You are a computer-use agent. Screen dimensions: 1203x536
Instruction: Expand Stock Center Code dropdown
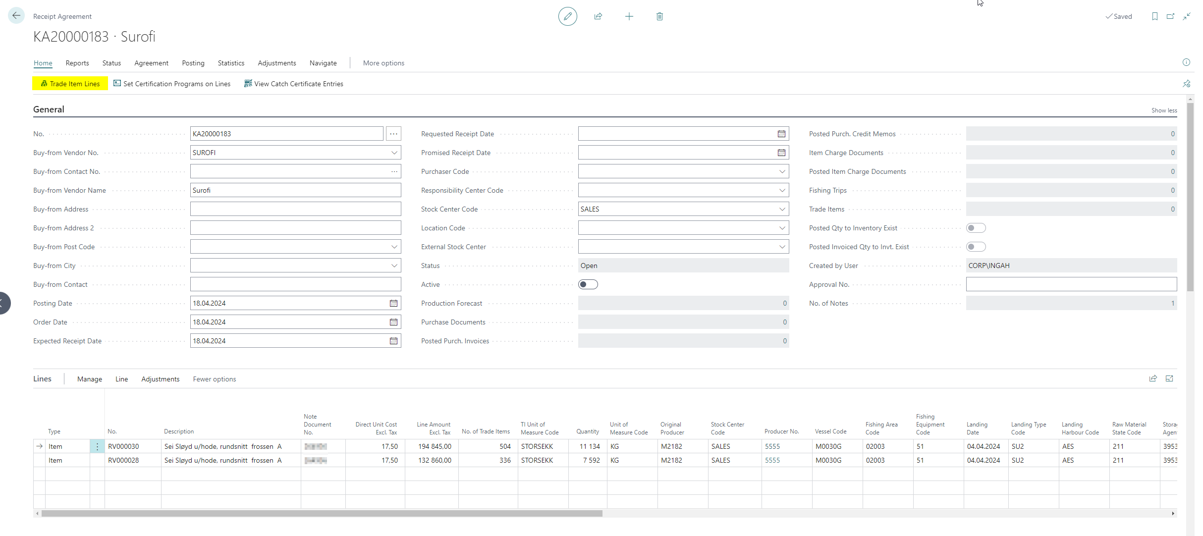coord(782,209)
